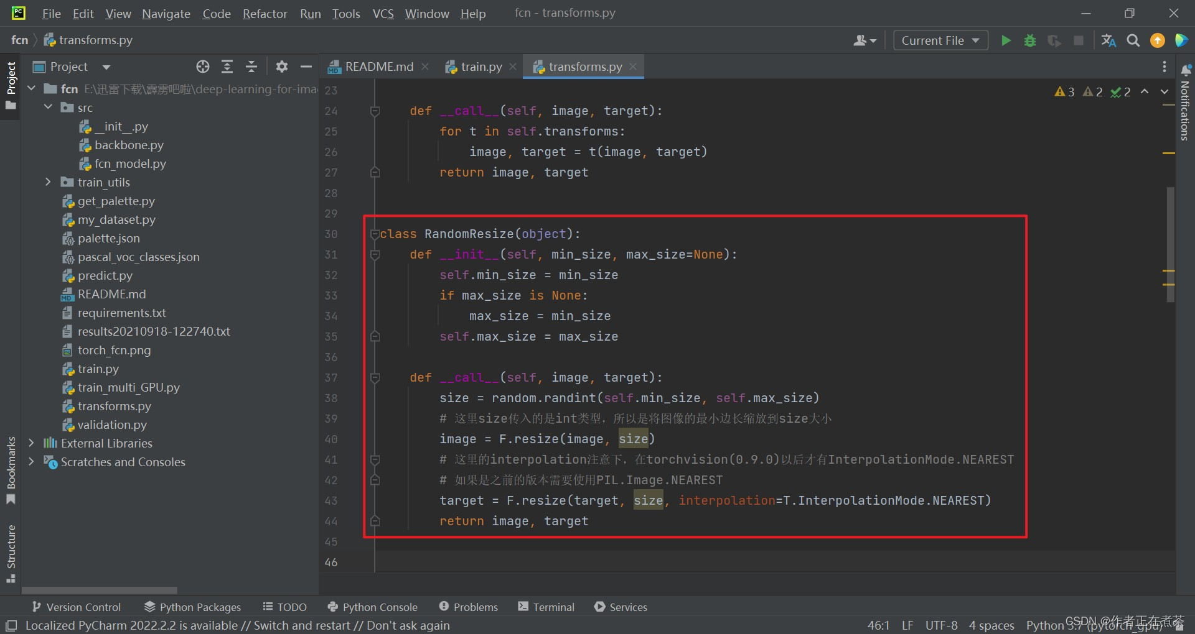Screen dimensions: 1195x634
Task: Open the Refactor menu
Action: point(265,14)
